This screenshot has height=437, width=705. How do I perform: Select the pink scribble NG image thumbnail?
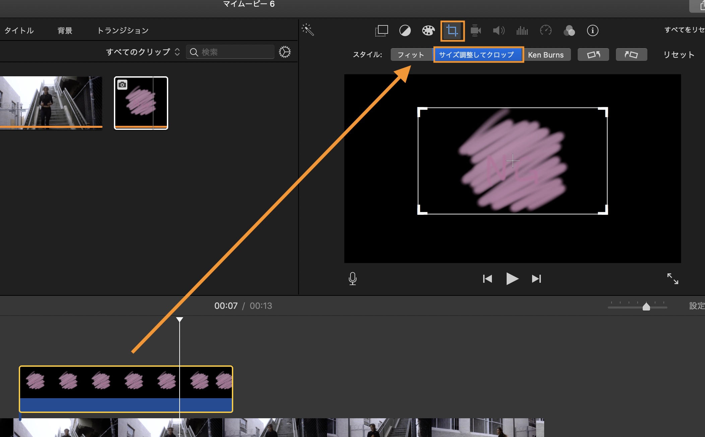click(141, 103)
